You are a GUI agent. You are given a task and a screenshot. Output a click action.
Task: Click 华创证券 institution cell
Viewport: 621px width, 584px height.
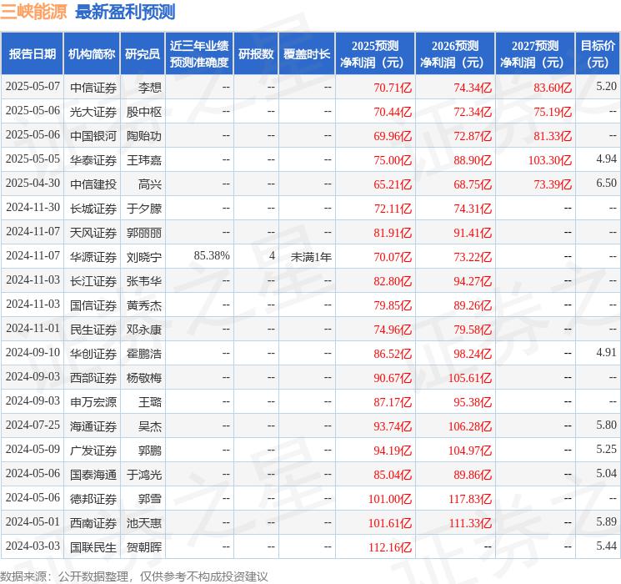93,354
